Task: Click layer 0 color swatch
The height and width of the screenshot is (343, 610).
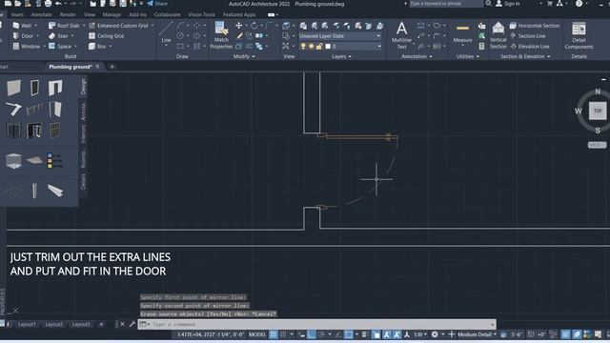Action: point(328,47)
